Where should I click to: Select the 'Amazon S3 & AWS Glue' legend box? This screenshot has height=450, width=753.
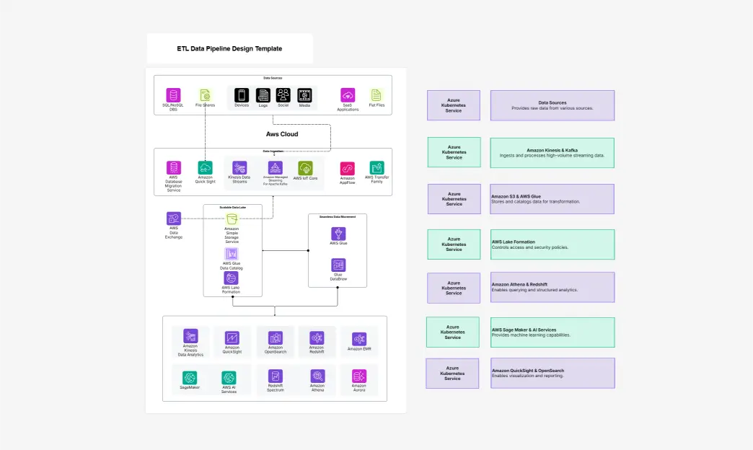[552, 199]
